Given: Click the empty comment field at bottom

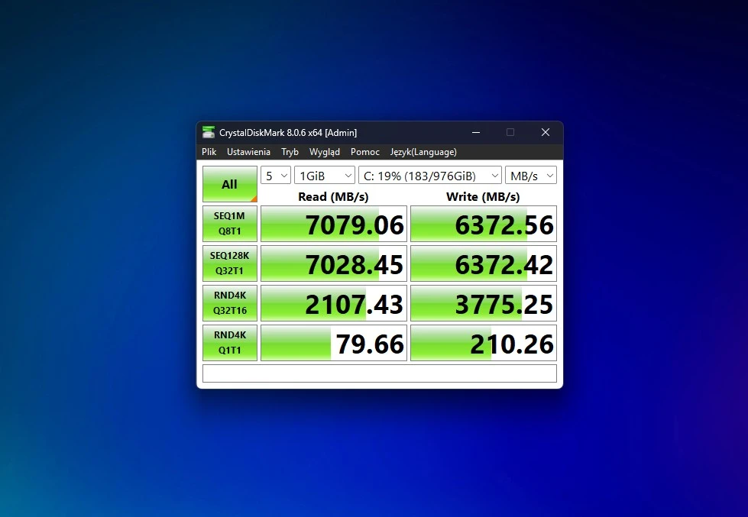Looking at the screenshot, I should tap(379, 373).
